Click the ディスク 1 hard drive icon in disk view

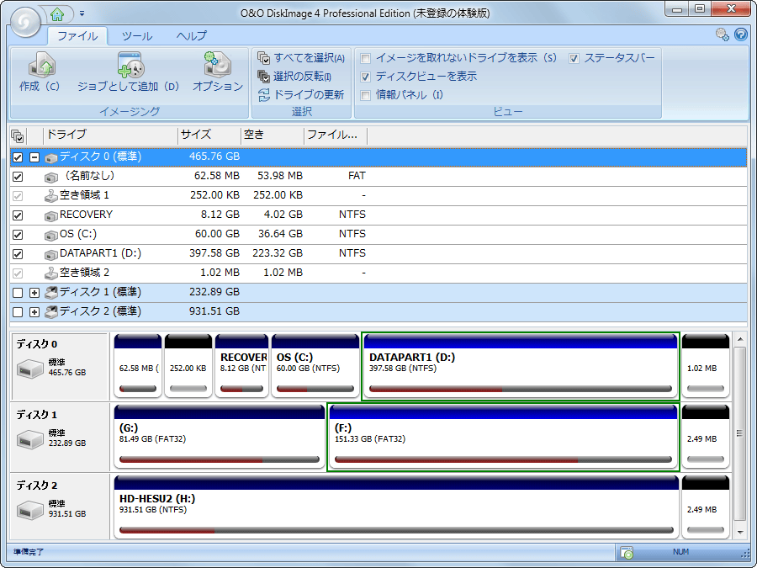[30, 440]
